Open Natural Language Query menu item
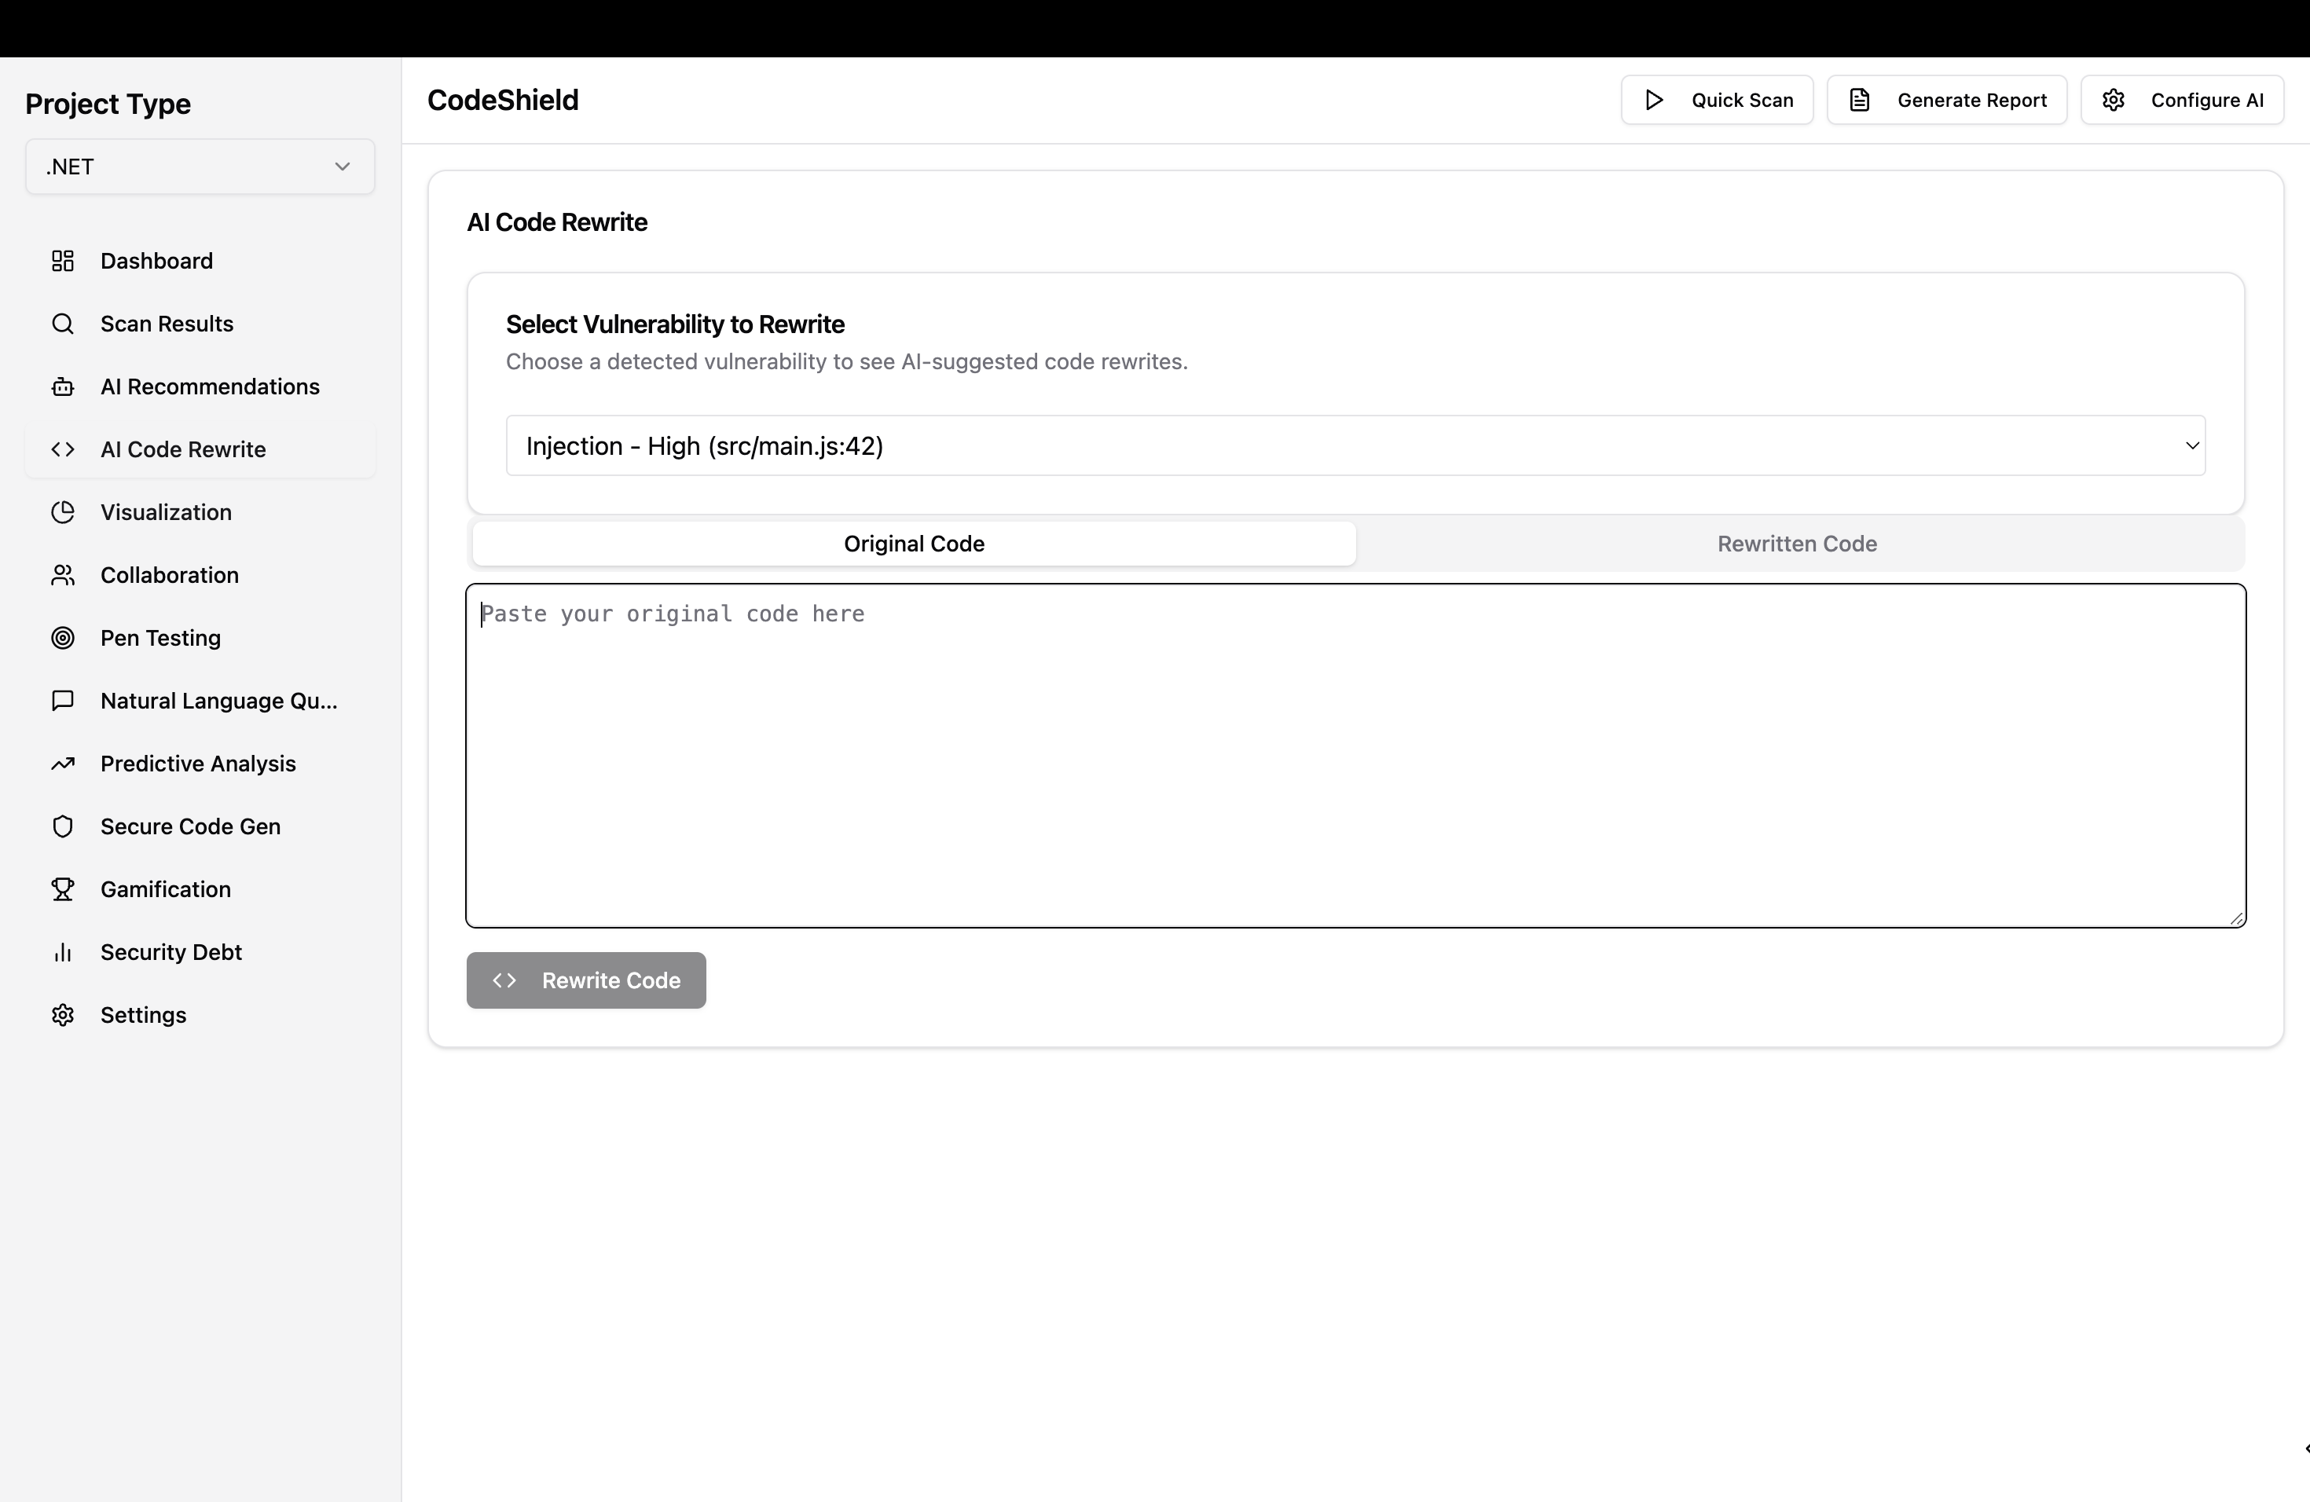The height and width of the screenshot is (1502, 2310). coord(218,702)
